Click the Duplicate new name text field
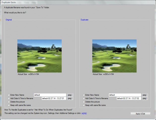The height and width of the screenshot is (120, 156). click(x=125, y=95)
